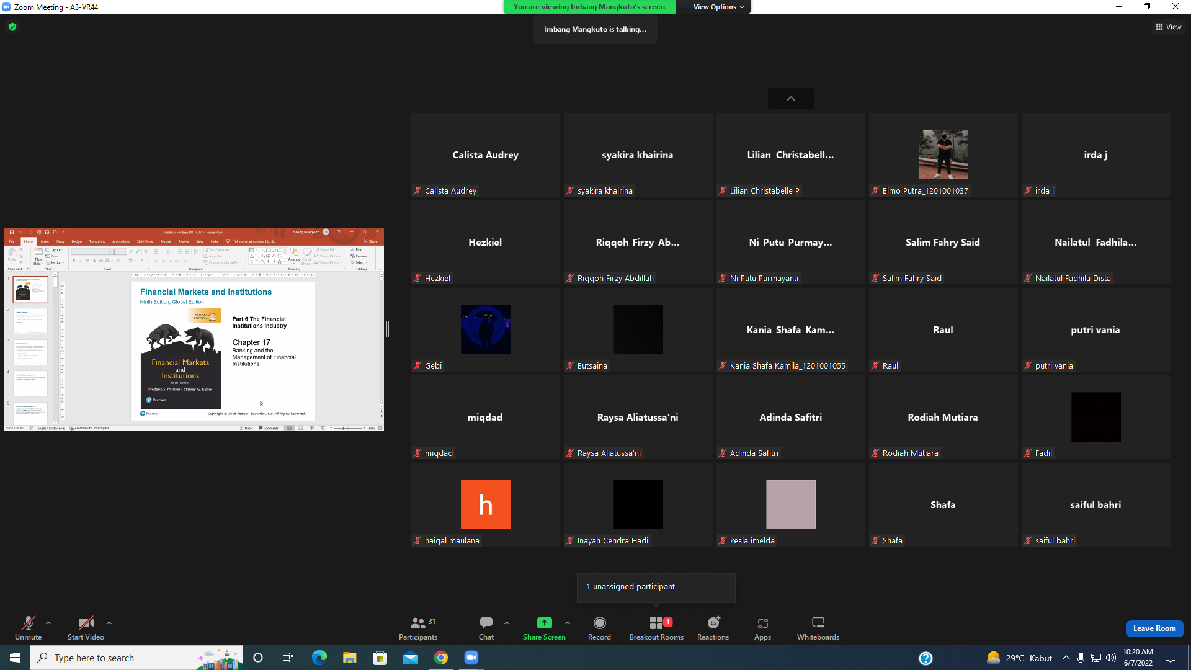
Task: Click Replace in PowerPoint Editing group
Action: coord(360,256)
